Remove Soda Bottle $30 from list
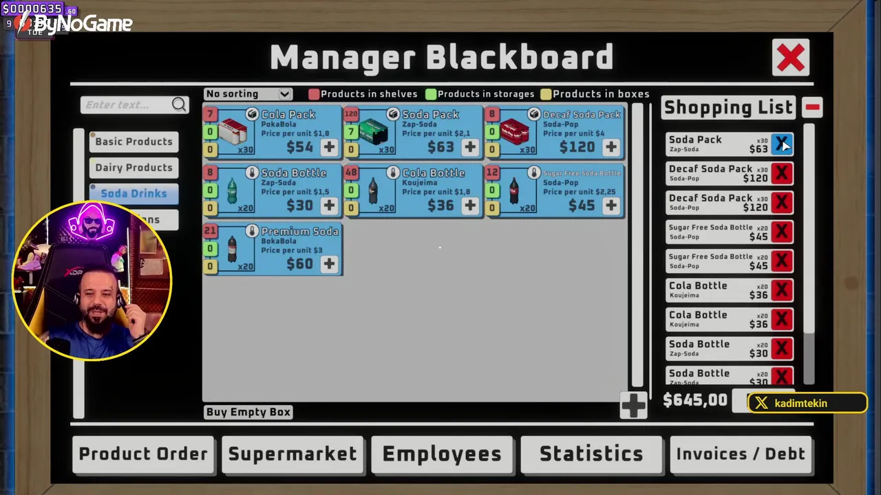This screenshot has width=881, height=495. tap(782, 349)
